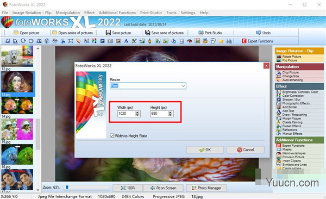Viewport: 326px width, 199px height.
Task: Click the morph picture toolbar icon
Action: pyautogui.click(x=142, y=41)
